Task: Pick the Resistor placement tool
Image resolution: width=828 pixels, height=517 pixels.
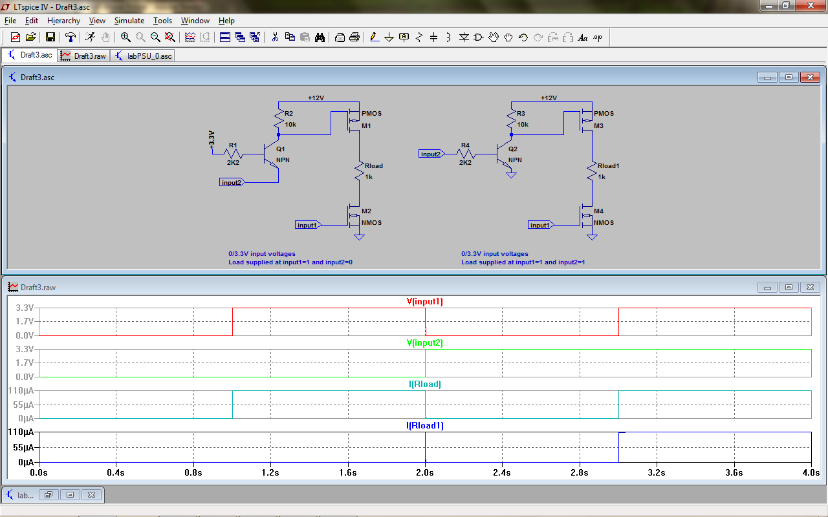Action: 419,37
